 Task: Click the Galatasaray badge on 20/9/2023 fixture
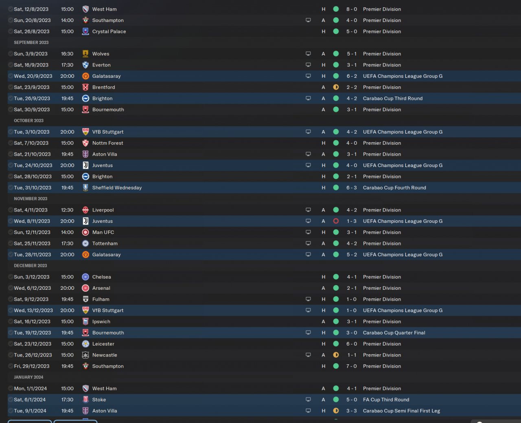point(85,76)
